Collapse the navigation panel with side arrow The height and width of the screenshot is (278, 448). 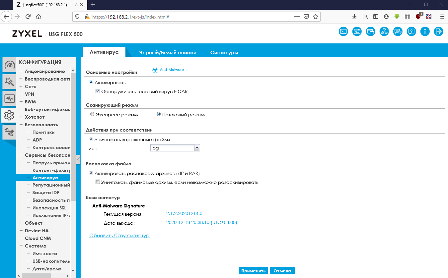coord(78,160)
